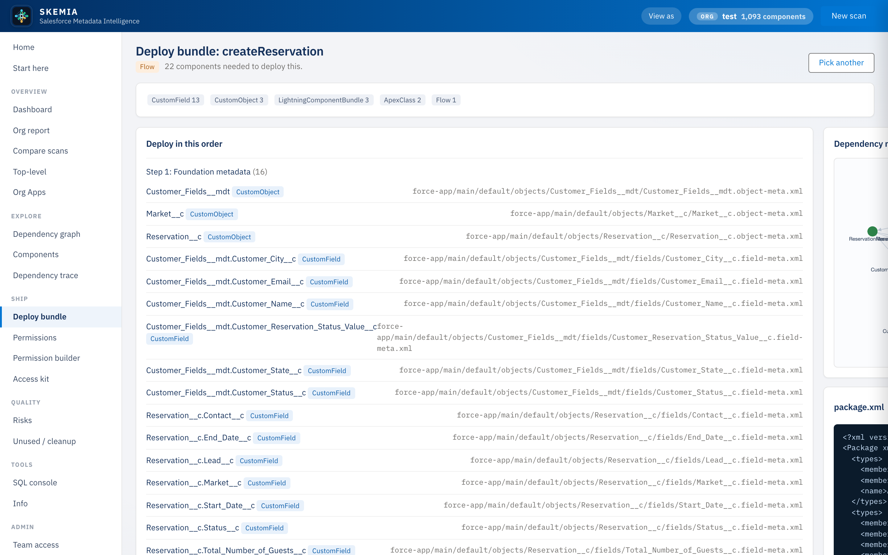Click the package.xml code block

pyautogui.click(x=861, y=490)
